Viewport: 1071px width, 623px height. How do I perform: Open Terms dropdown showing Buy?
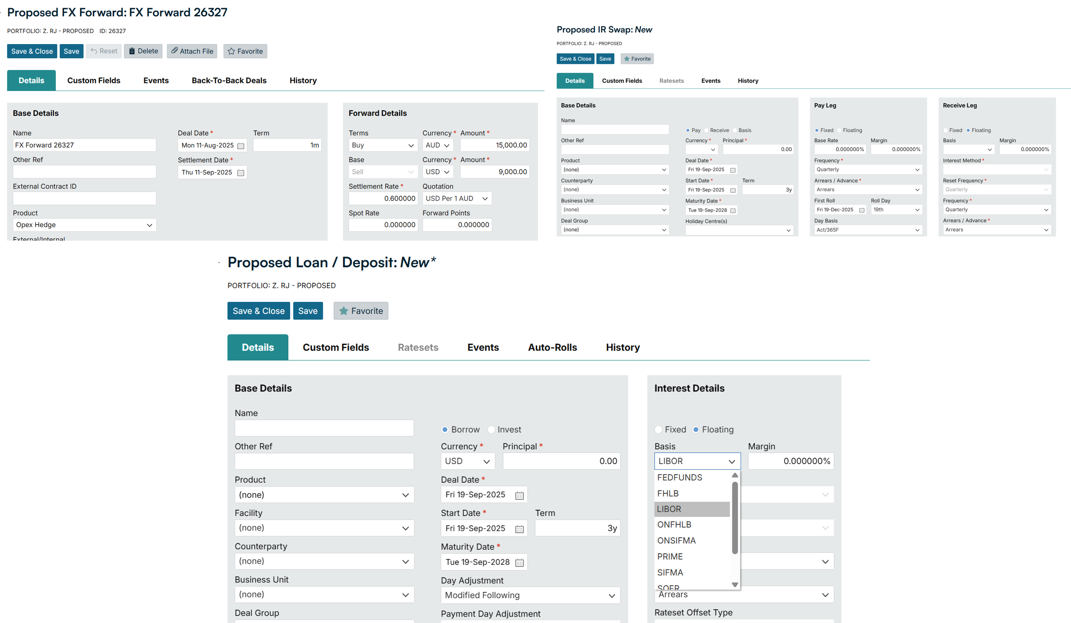tap(382, 145)
